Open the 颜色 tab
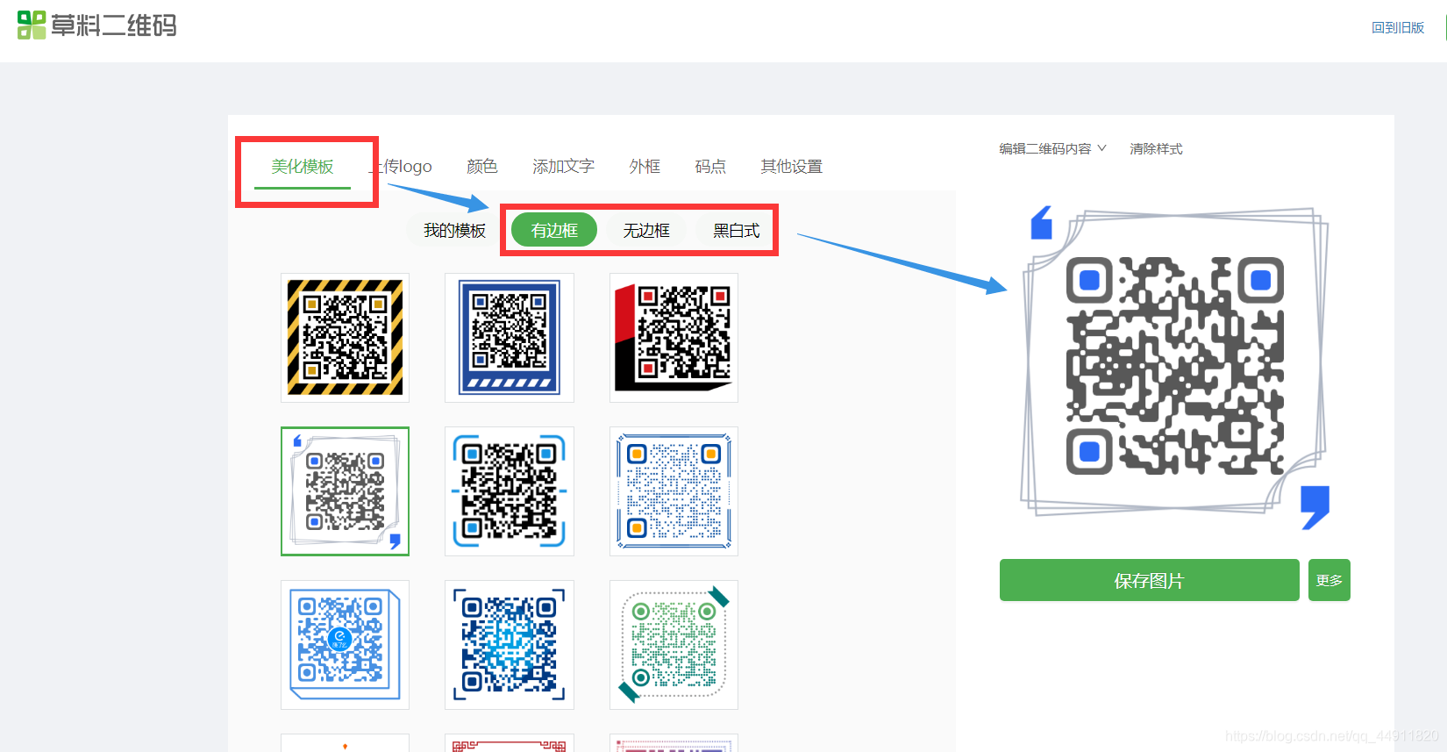Viewport: 1447px width, 752px height. point(482,167)
